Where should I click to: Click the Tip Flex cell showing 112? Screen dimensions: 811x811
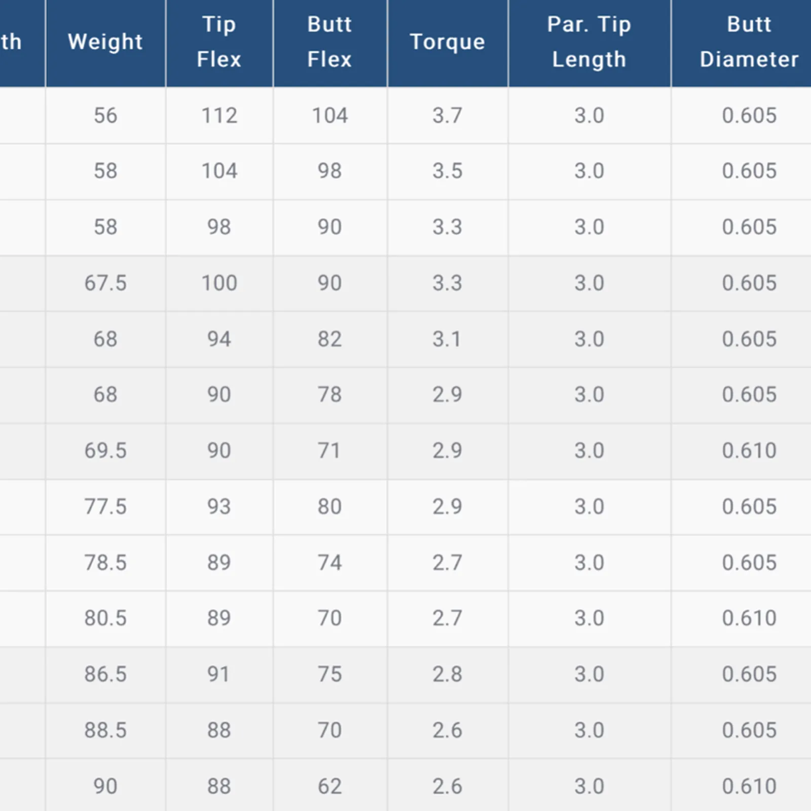[219, 116]
